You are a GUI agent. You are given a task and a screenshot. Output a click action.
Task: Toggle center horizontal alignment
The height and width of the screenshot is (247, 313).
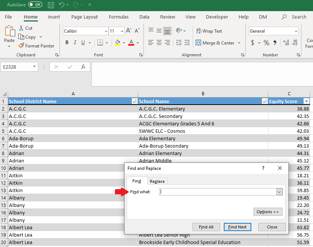(159, 43)
